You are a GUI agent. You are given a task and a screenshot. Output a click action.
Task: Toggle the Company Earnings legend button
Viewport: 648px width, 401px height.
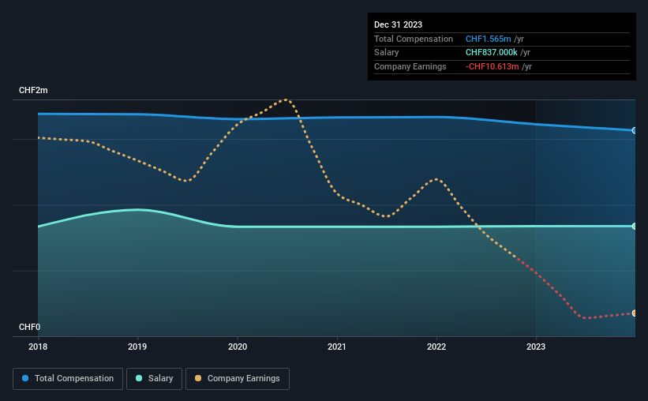point(238,379)
